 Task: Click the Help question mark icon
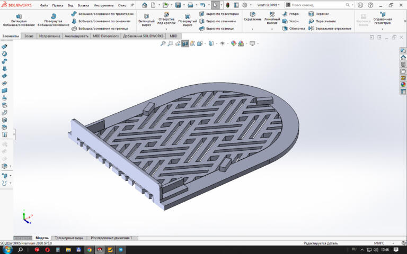(x=370, y=5)
